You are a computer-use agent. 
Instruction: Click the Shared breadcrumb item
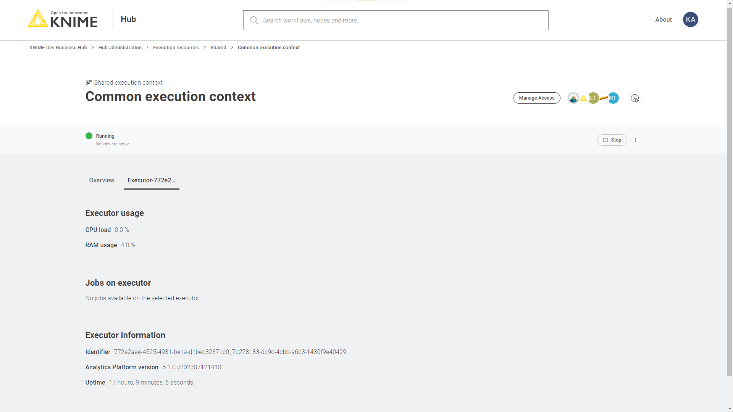tap(218, 47)
